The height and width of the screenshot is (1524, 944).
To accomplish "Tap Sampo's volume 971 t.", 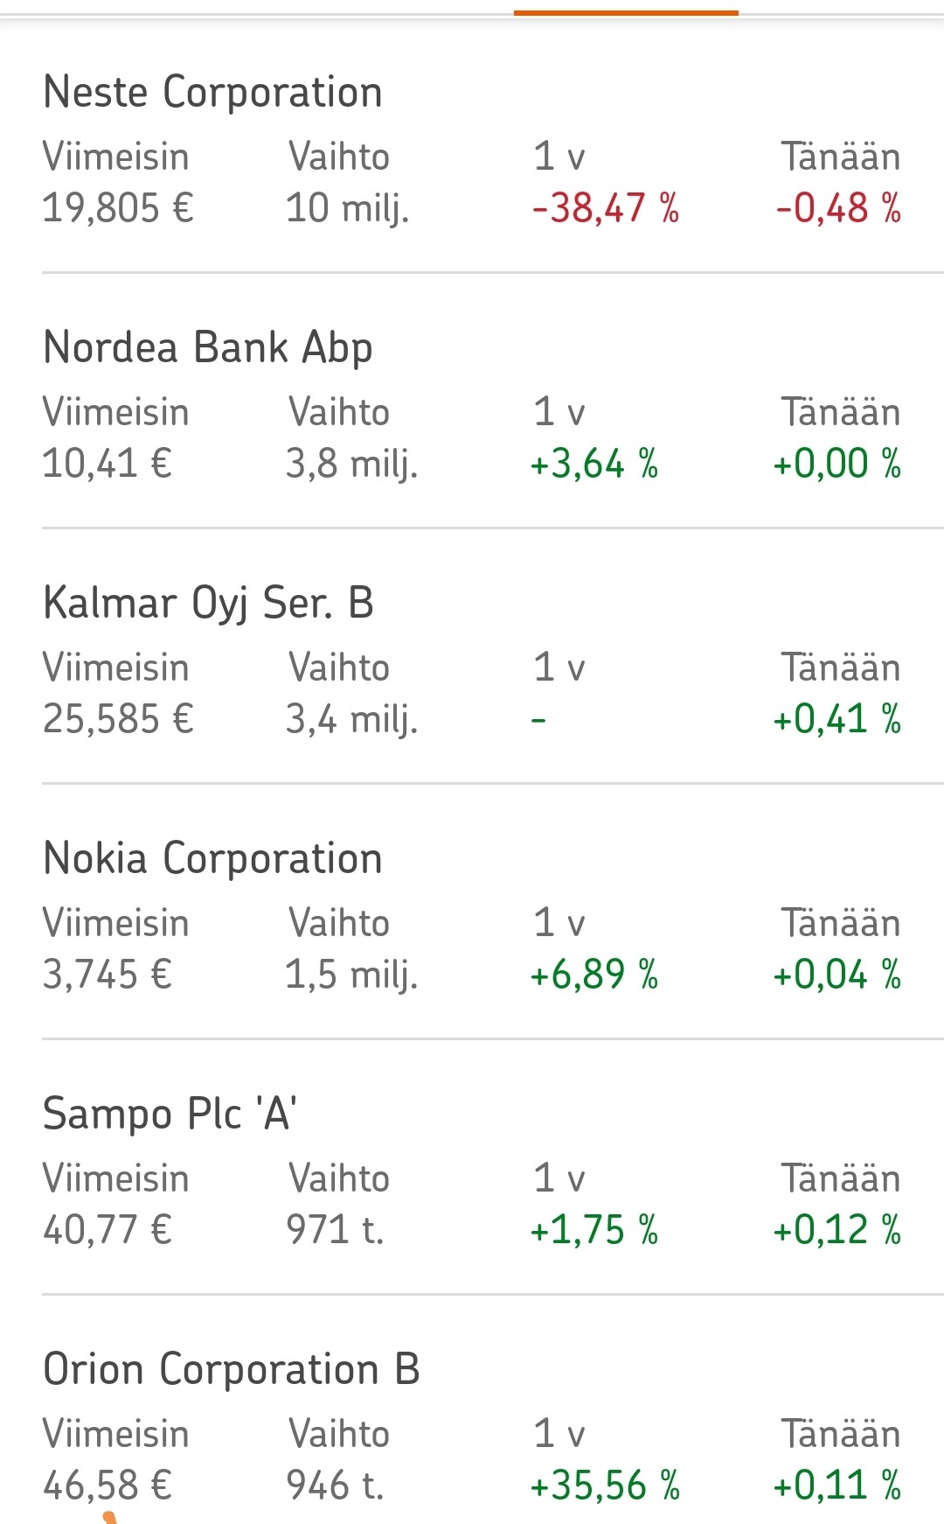I will pyautogui.click(x=335, y=1230).
